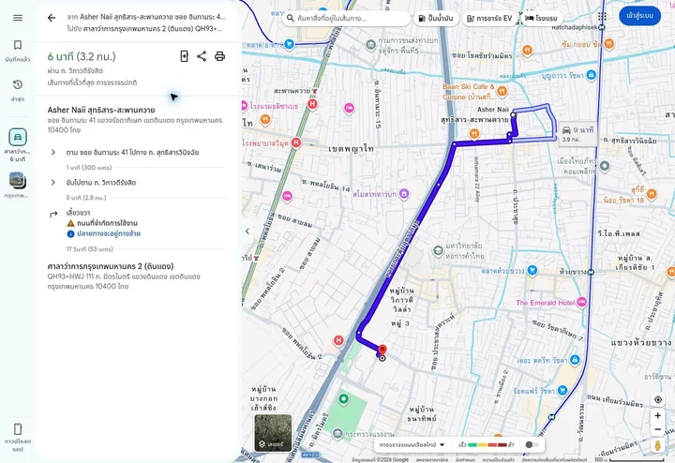Open The Emerald Hotel marker
Screen dimensions: 675x463
click(x=581, y=302)
